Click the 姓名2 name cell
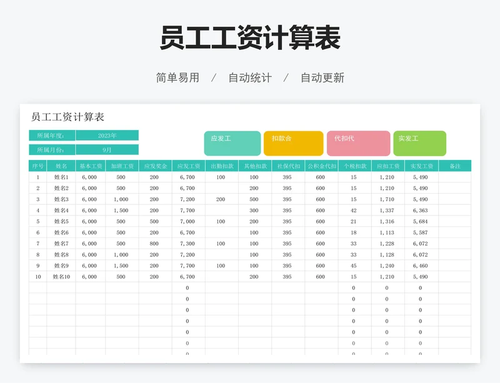This screenshot has height=383, width=500. coord(61,188)
